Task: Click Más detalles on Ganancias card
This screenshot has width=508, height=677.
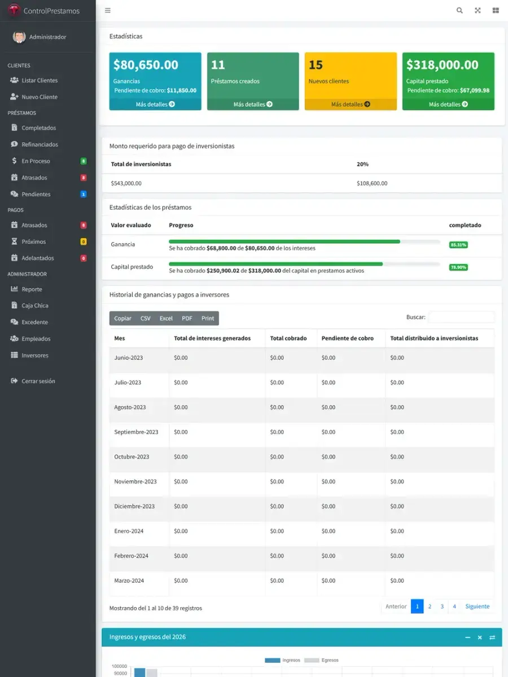Action: click(x=155, y=104)
